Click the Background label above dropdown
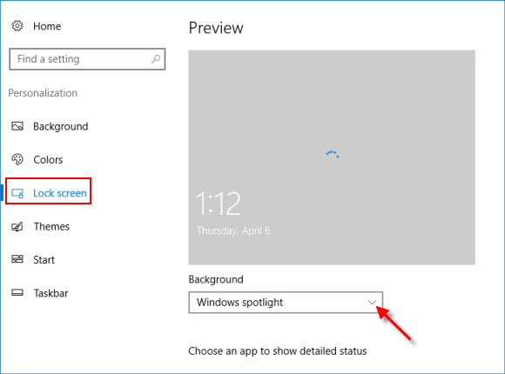This screenshot has height=374, width=505. click(x=216, y=279)
